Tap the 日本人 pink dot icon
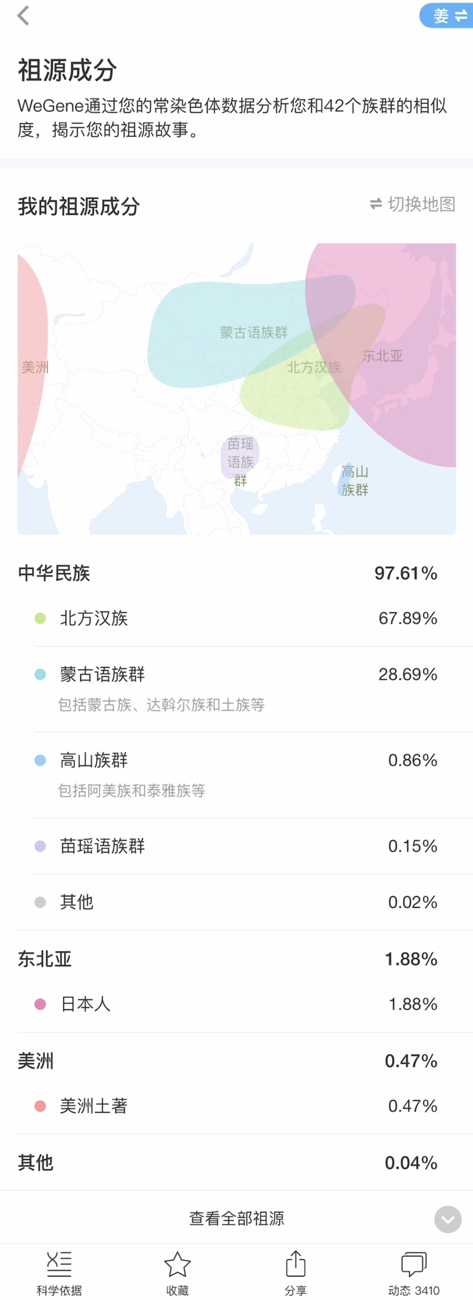Viewport: 473px width, 1300px height. (x=40, y=1004)
